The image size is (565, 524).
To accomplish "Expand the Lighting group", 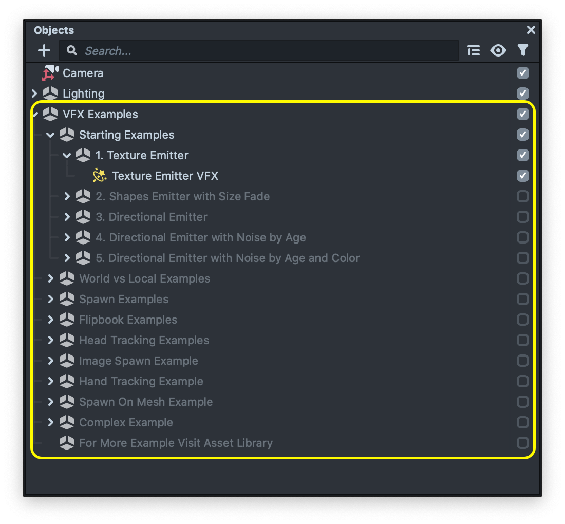I will point(34,93).
